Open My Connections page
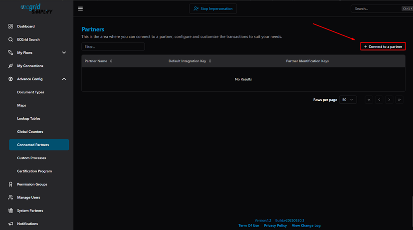The height and width of the screenshot is (230, 413). click(30, 66)
